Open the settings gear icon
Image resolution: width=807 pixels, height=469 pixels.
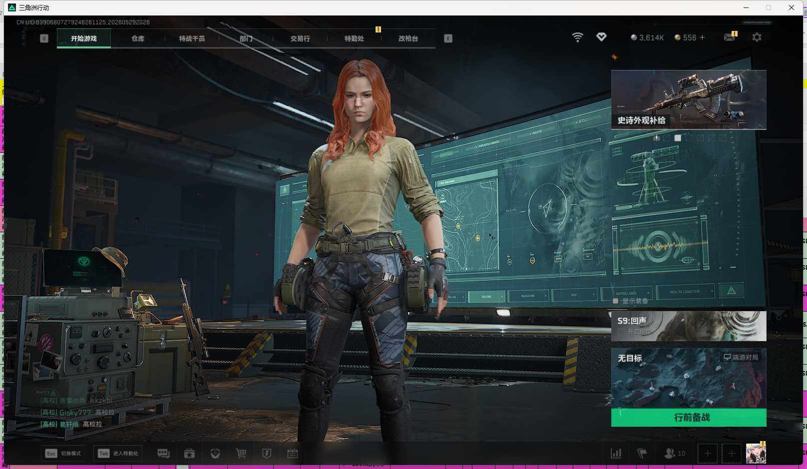757,37
